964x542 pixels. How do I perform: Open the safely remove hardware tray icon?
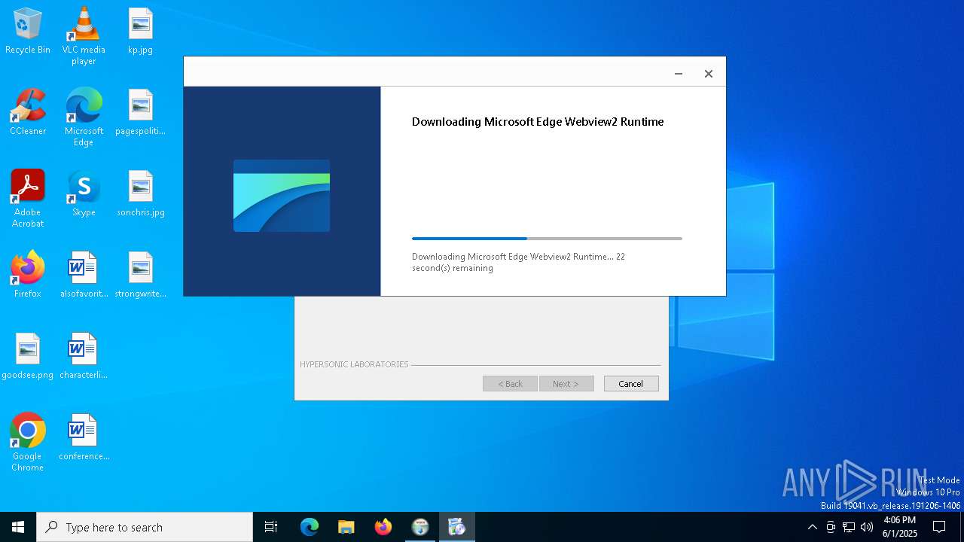(x=831, y=527)
